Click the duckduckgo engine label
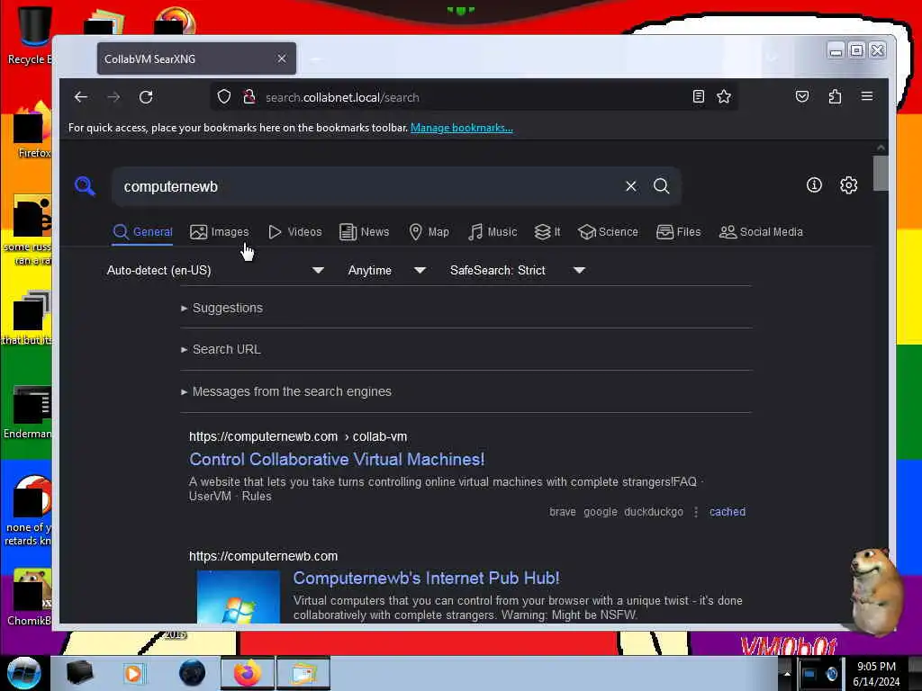Viewport: 922px width, 691px height. (x=654, y=512)
